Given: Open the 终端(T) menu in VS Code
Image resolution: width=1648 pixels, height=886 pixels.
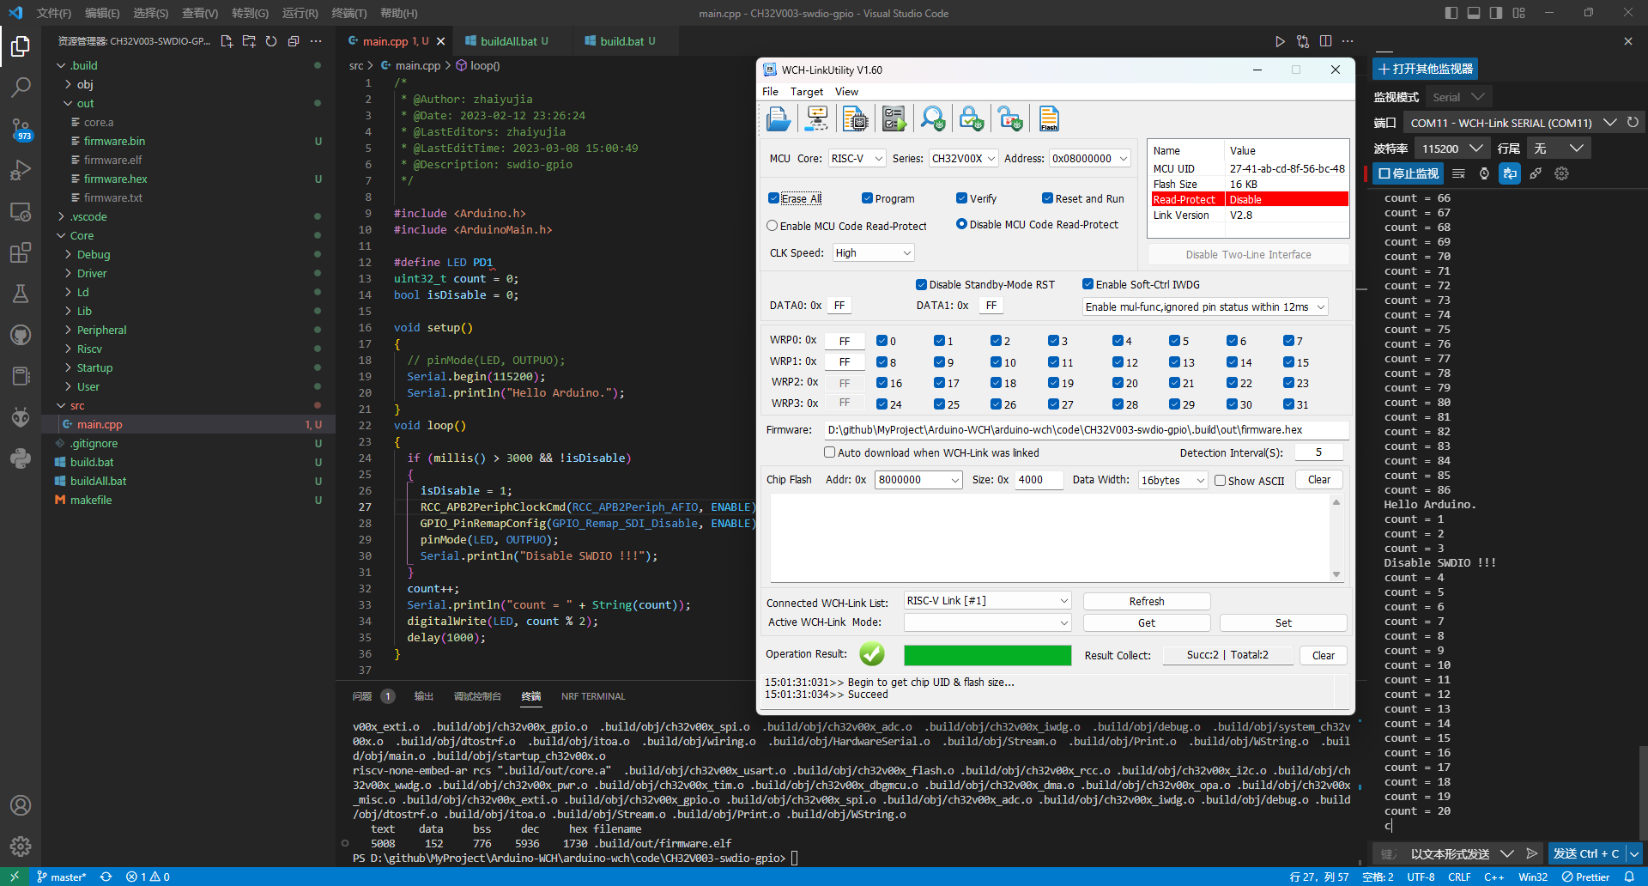Looking at the screenshot, I should [348, 13].
